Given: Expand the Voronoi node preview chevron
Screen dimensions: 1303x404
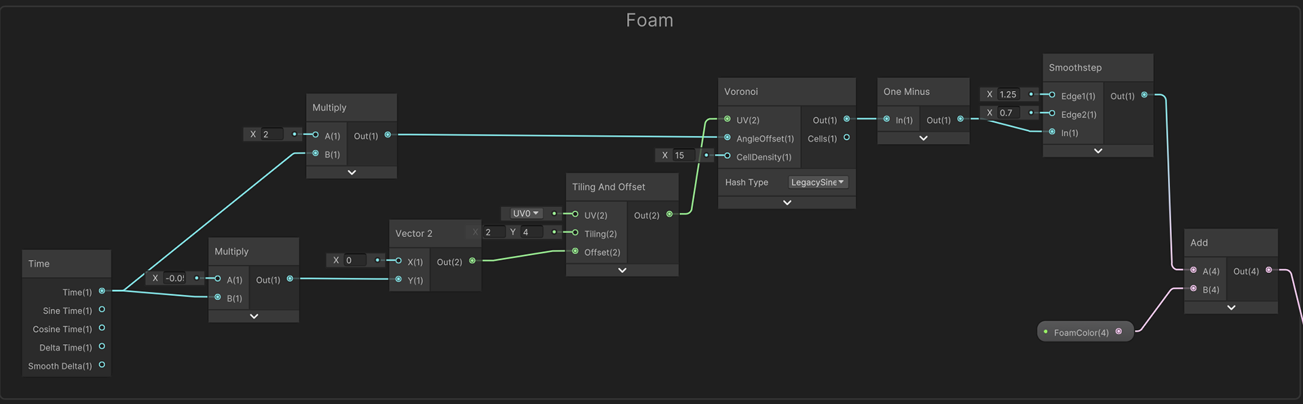Looking at the screenshot, I should (787, 202).
